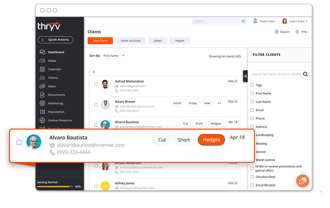
Task: Click the Import button
Action: 180,41
